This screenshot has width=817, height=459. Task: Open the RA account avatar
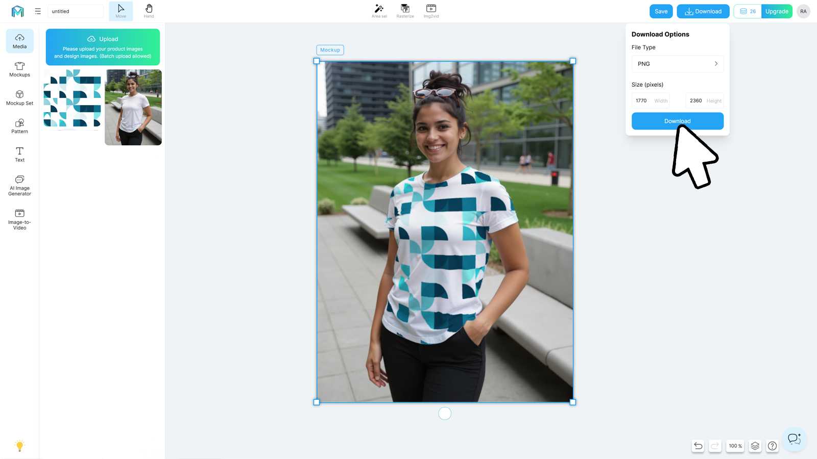pyautogui.click(x=803, y=11)
